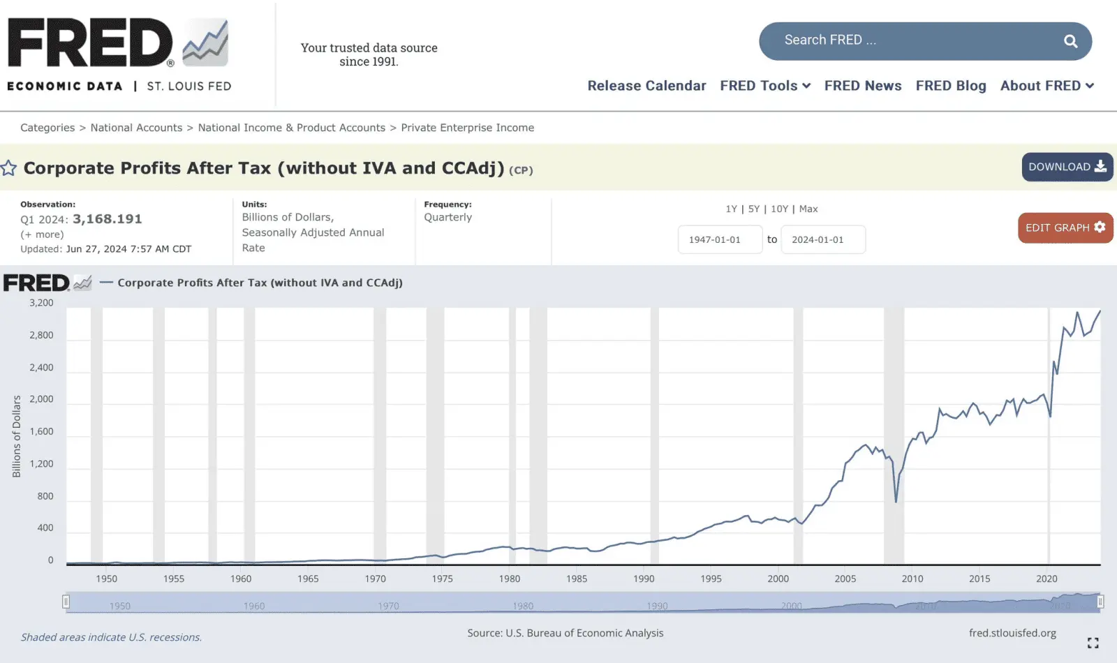Image resolution: width=1117 pixels, height=663 pixels.
Task: Expand the FRED Tools menu
Action: pyautogui.click(x=765, y=86)
